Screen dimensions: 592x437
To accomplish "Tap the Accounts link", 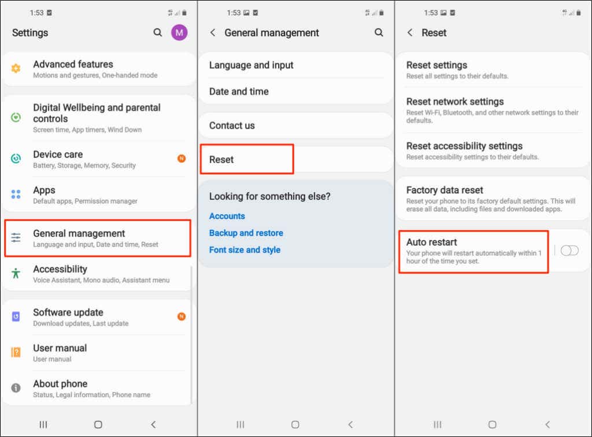I will pyautogui.click(x=227, y=216).
